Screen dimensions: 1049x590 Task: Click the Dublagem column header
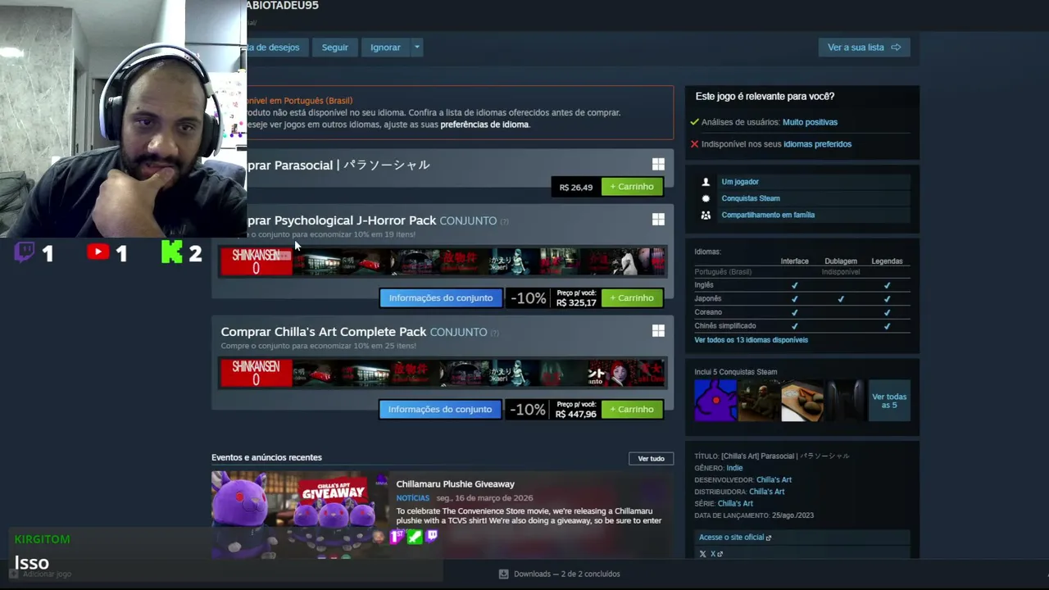[x=841, y=261]
